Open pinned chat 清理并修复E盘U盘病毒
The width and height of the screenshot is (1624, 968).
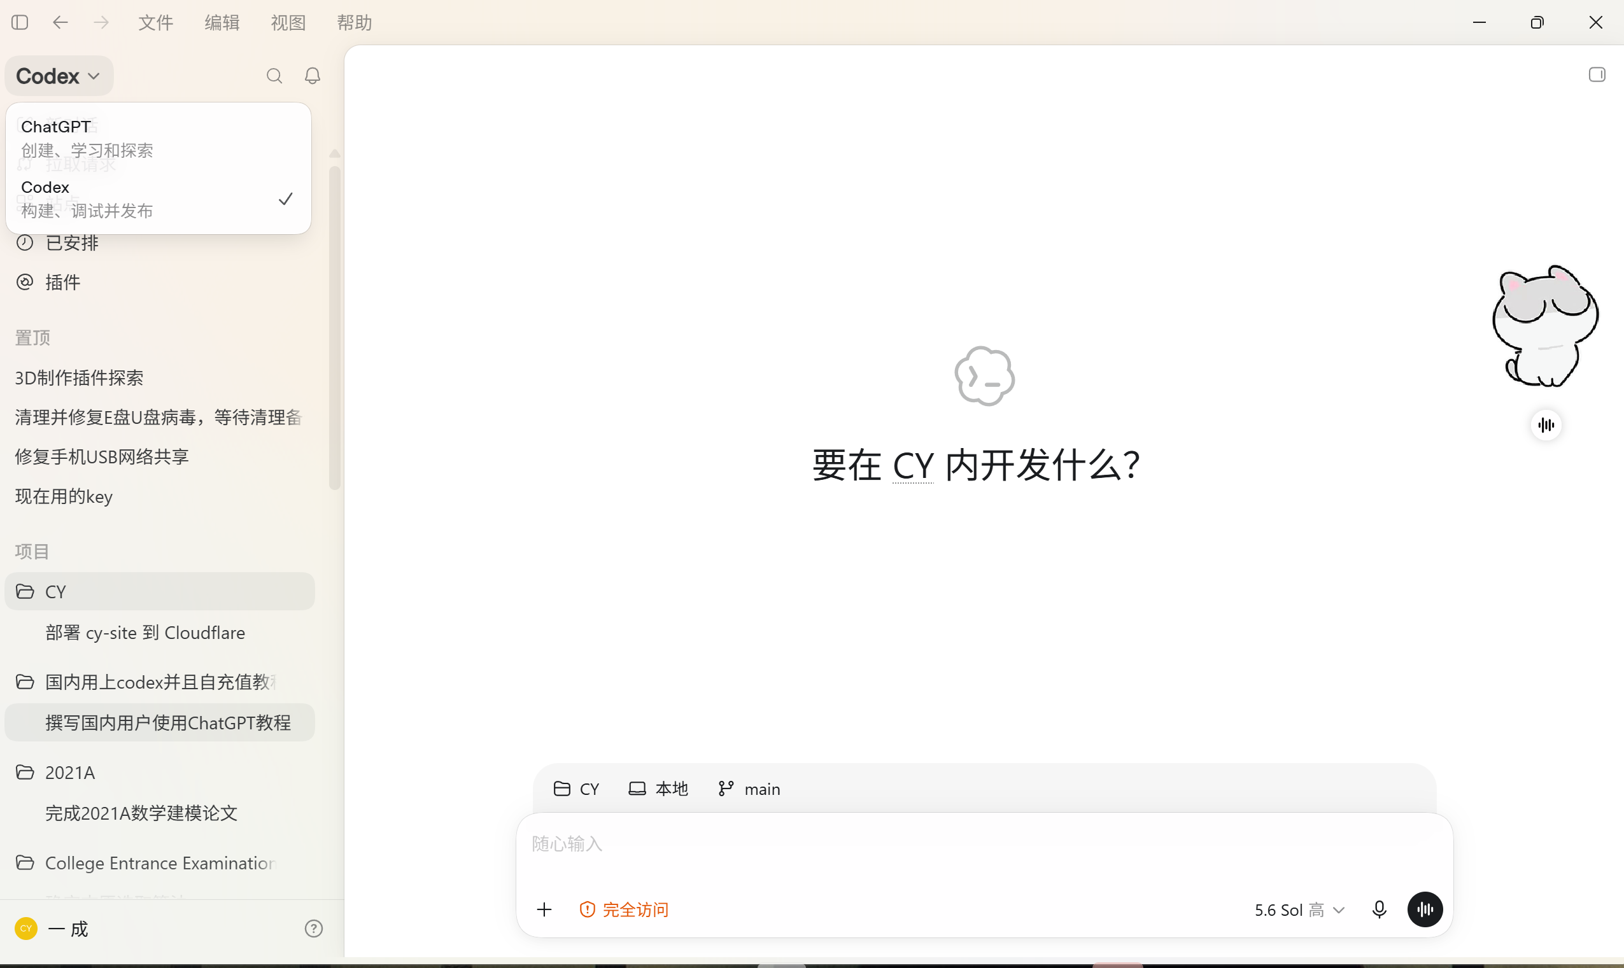(x=159, y=417)
